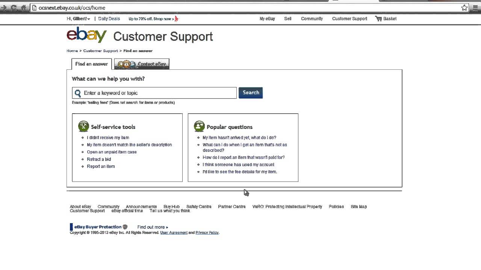Click the browser forward arrow
This screenshot has height=270, width=481.
4,7
